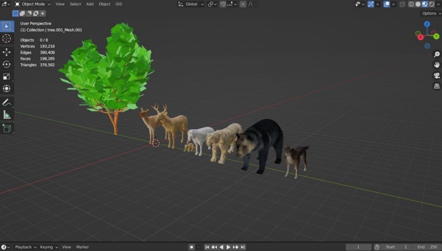The height and width of the screenshot is (251, 442).
Task: Play the animation forward
Action: coord(228,247)
